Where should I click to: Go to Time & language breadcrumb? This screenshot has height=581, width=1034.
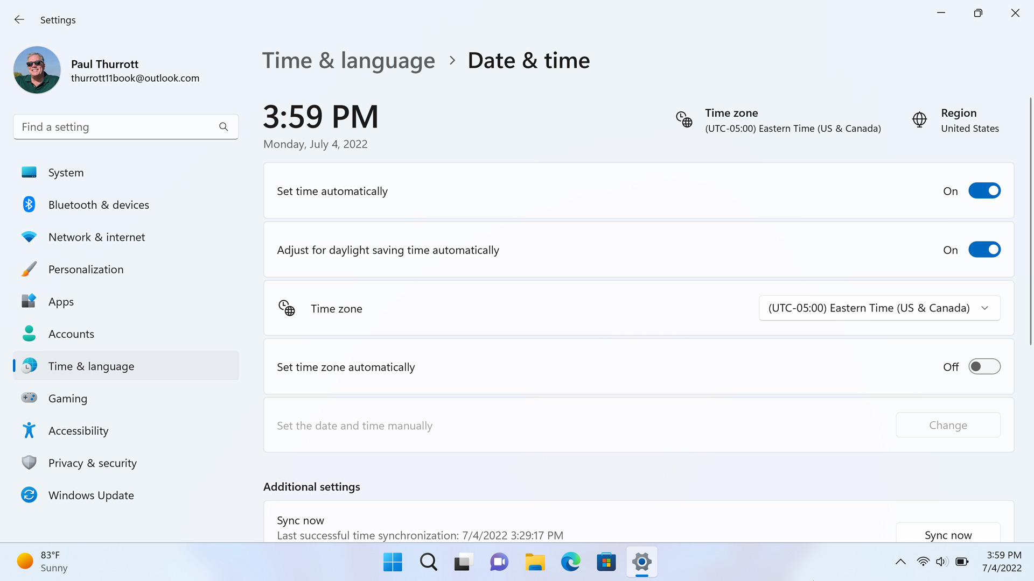348,61
